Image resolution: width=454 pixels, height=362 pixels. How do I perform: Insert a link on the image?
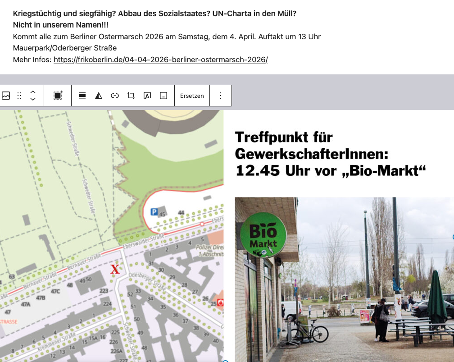[115, 96]
